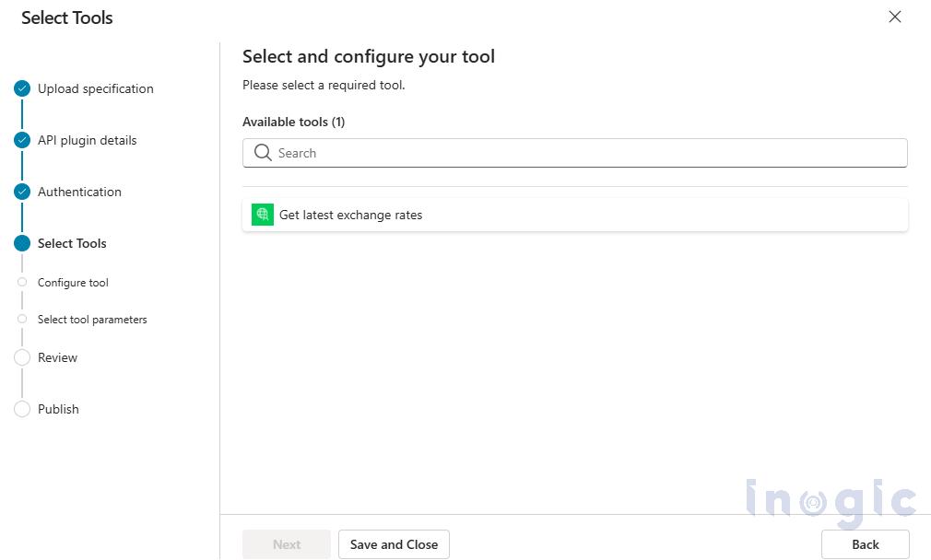Select the Select Tools sidebar step
Screen dimensions: 931x560
pyautogui.click(x=72, y=243)
